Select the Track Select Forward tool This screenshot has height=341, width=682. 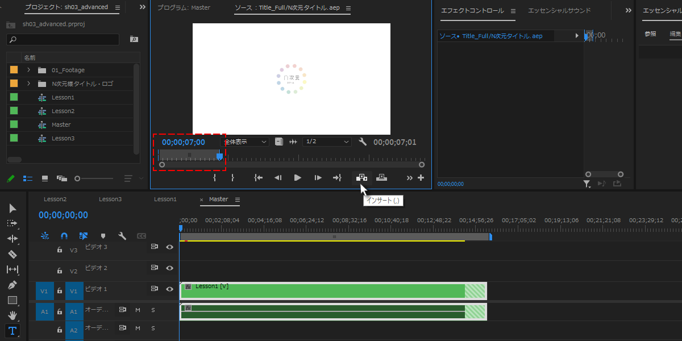click(x=13, y=223)
